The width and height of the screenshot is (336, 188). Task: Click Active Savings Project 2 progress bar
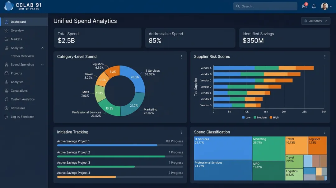pos(120,157)
